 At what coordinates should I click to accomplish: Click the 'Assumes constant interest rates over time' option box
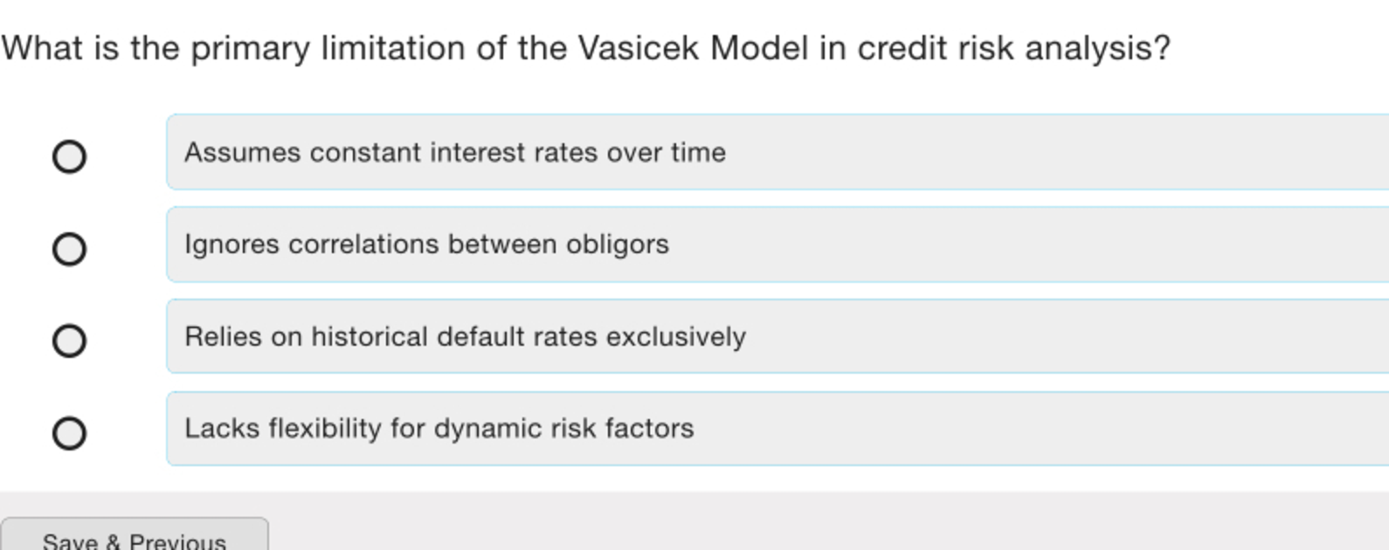click(777, 152)
